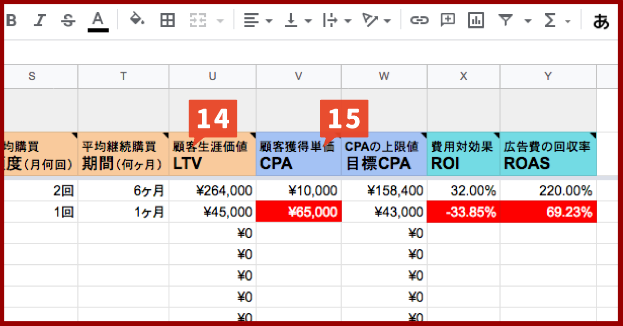Open the fill color swatch picker
Viewport: 623px width, 326px height.
137,20
